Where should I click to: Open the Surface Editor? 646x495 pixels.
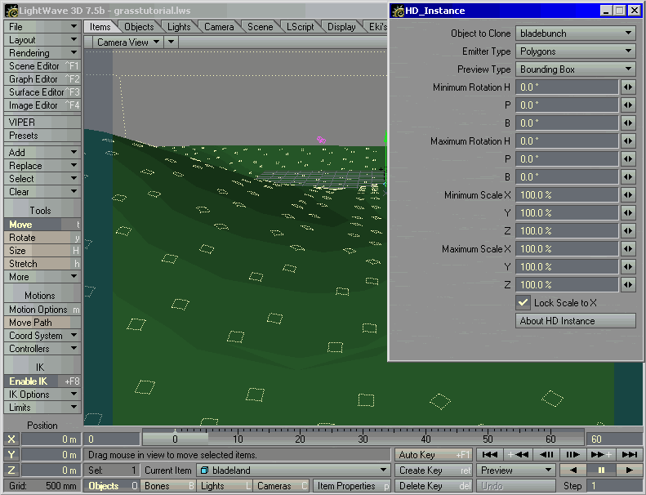[42, 92]
